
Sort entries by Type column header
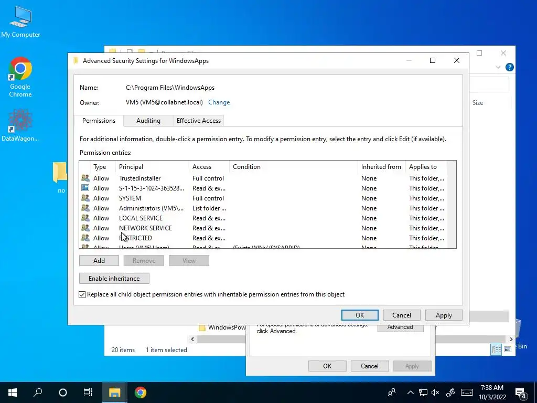[103, 167]
